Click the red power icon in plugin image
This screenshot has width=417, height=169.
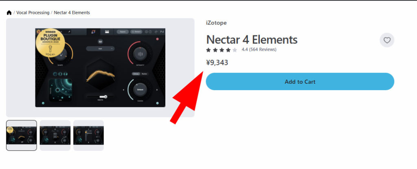coord(157,39)
